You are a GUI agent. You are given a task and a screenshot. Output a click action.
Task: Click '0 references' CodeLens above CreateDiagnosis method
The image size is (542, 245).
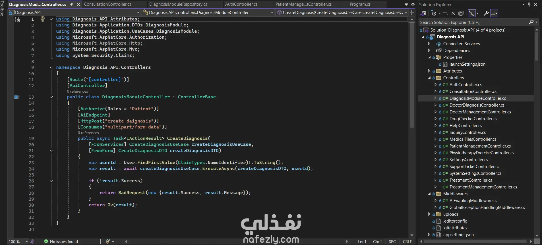click(88, 133)
